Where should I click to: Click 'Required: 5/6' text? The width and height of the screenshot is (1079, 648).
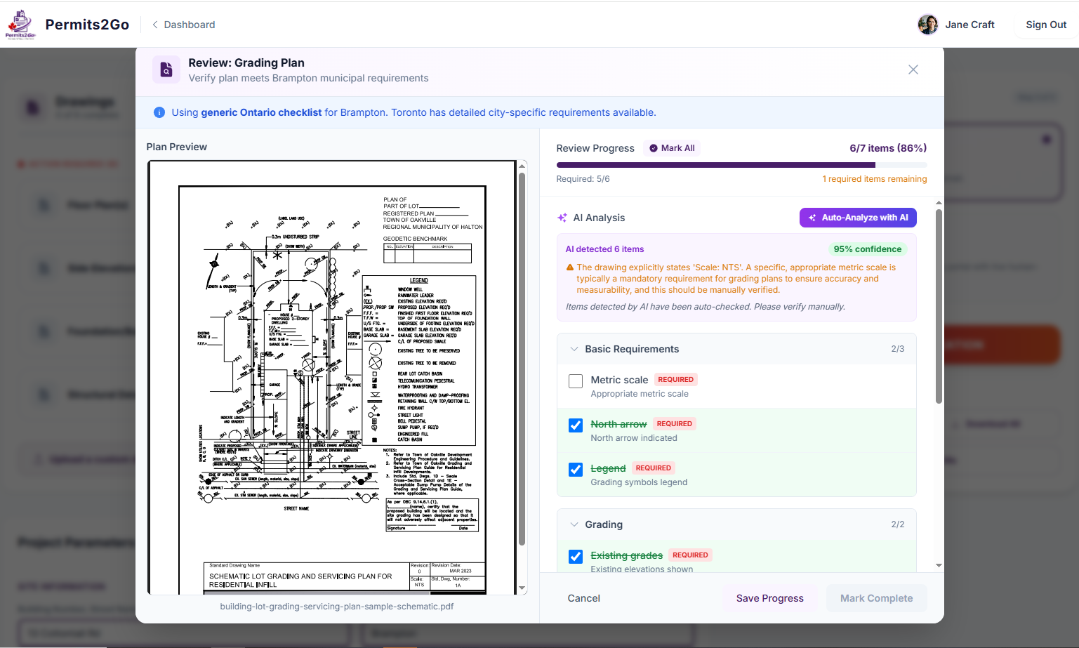583,179
